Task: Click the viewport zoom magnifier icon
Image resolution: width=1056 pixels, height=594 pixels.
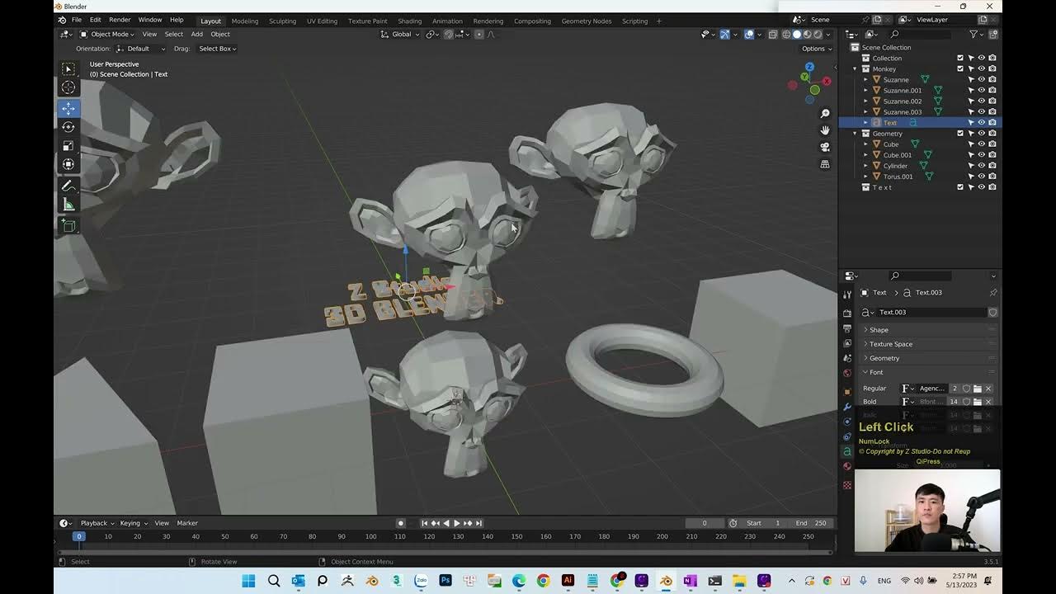Action: (825, 113)
